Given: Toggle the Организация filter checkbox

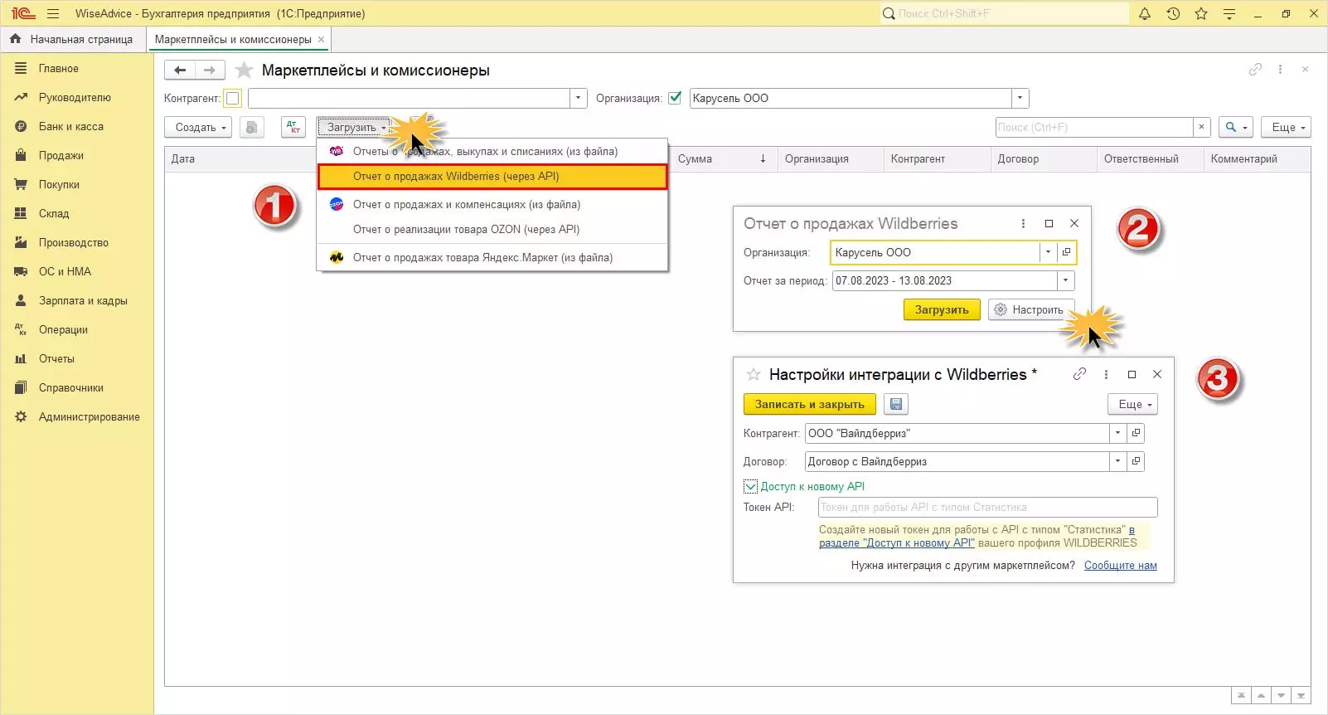Looking at the screenshot, I should (675, 98).
